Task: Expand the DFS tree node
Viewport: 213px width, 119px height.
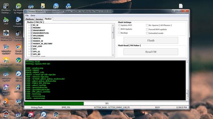Action: [29, 49]
